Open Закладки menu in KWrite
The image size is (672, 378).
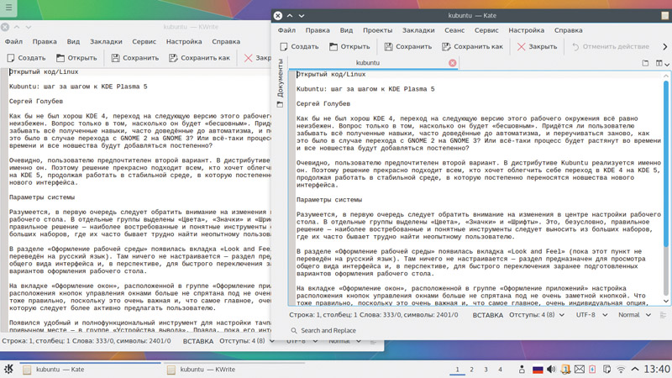[x=106, y=41]
